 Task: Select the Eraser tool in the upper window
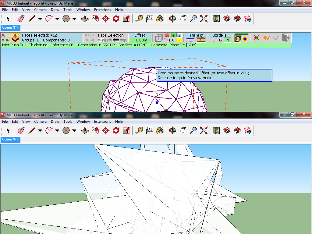21,19
